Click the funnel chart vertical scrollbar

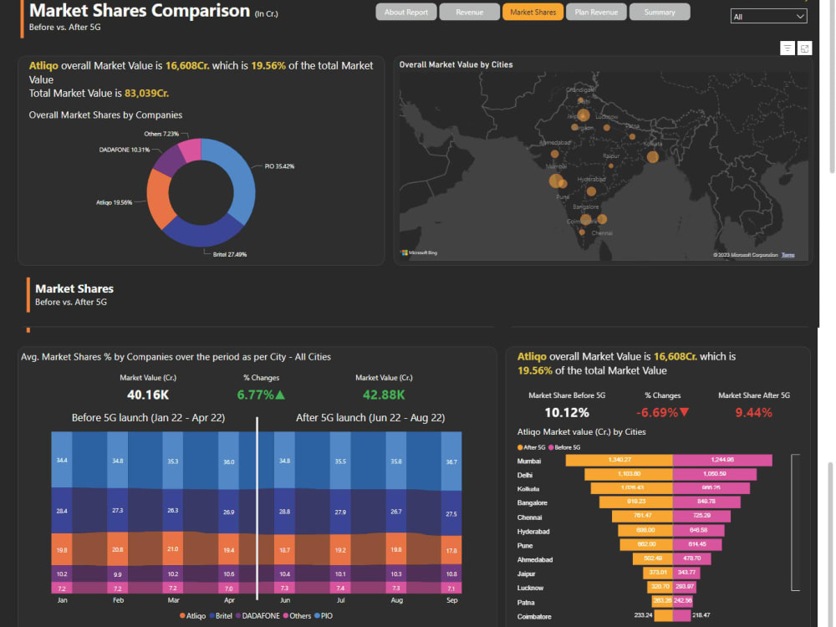pyautogui.click(x=795, y=522)
